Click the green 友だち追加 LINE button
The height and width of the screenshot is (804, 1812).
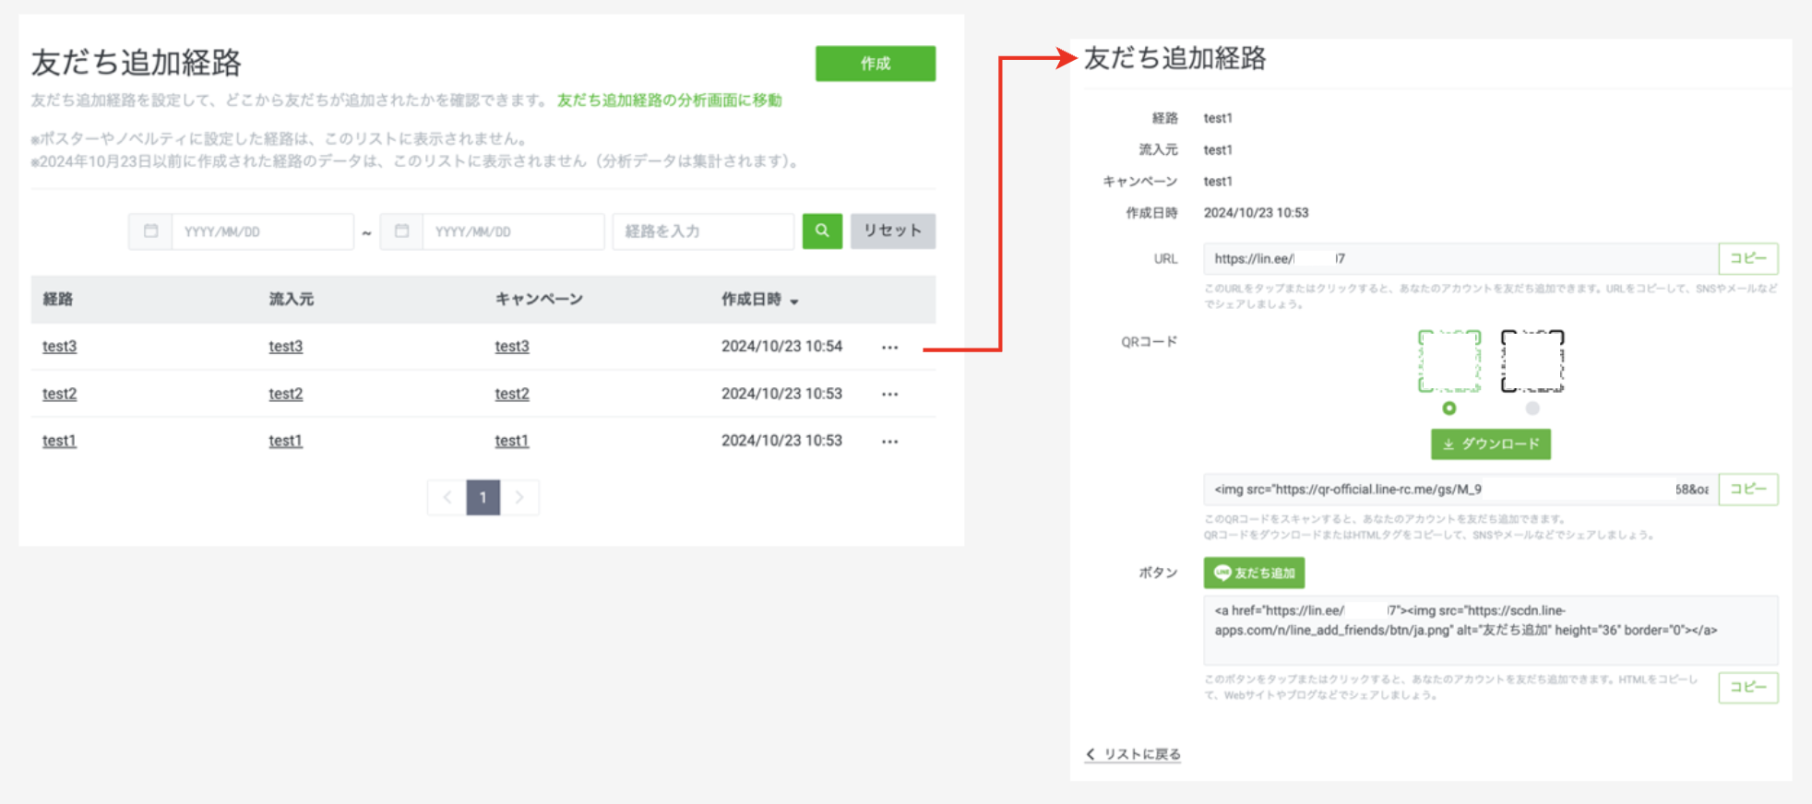[1254, 573]
